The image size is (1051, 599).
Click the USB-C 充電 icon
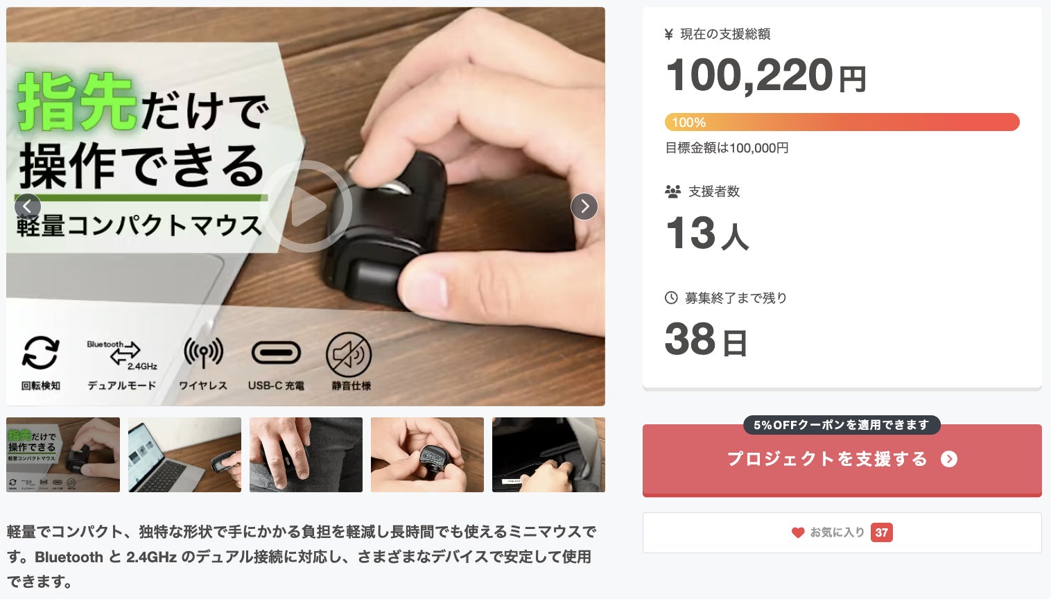276,353
